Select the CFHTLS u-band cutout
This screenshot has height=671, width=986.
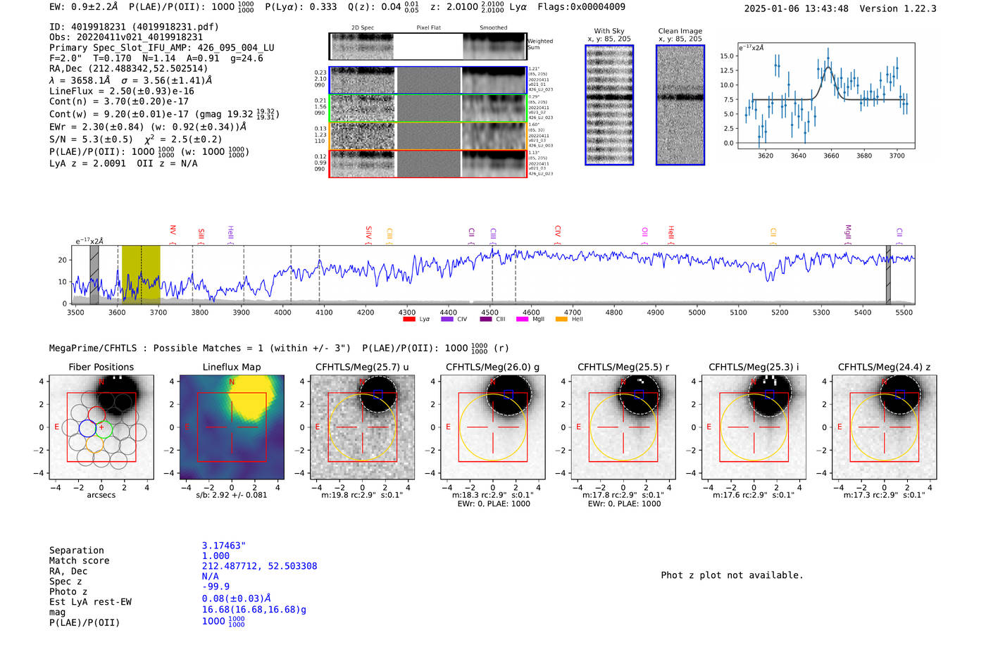pos(363,427)
